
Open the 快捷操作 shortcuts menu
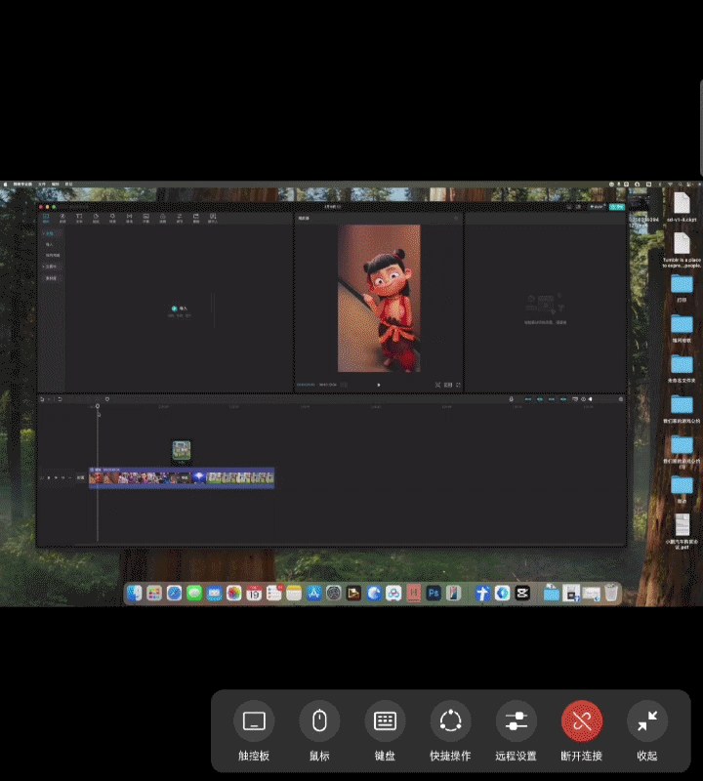click(x=450, y=722)
